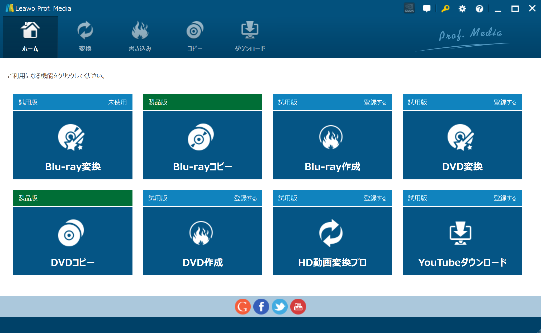Click 製品版 label above Blu-rayコピー
The width and height of the screenshot is (541, 334).
coord(158,102)
